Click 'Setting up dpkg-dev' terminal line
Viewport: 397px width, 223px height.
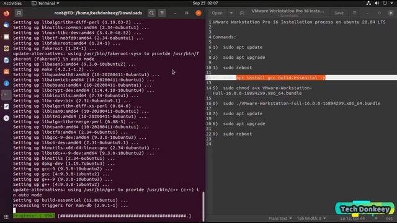click(64, 164)
